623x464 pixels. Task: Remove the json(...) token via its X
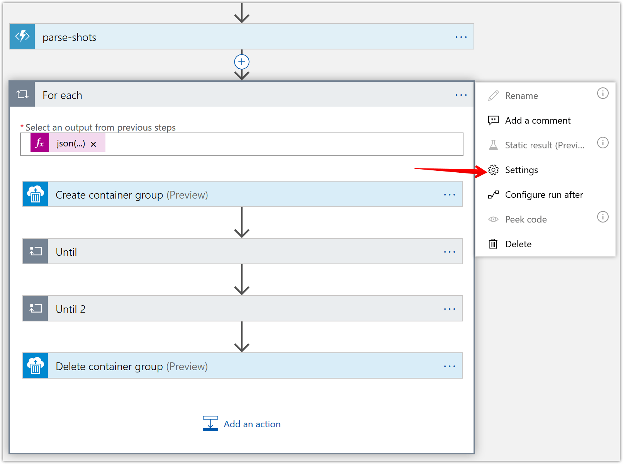coord(93,144)
